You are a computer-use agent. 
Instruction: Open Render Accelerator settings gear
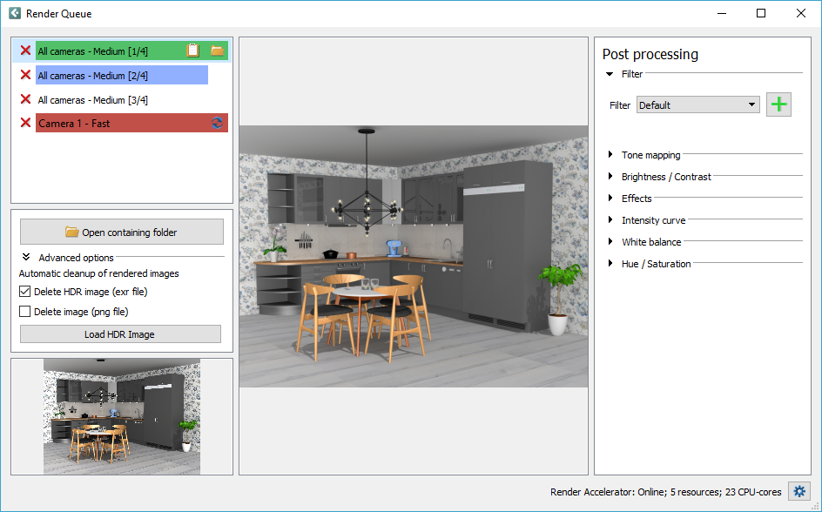[799, 492]
